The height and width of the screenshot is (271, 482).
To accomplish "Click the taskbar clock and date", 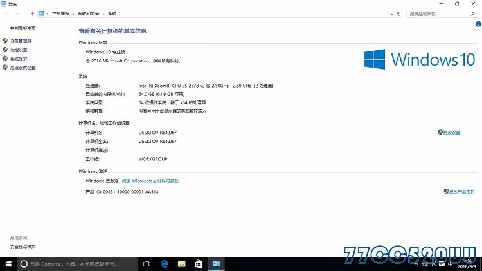I will 467,264.
